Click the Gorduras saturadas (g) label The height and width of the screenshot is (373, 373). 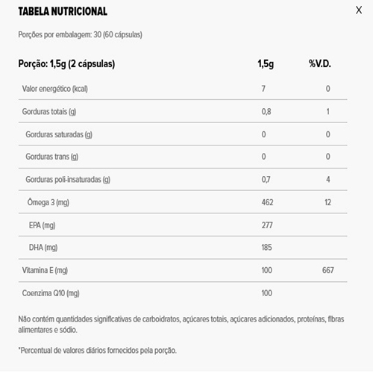point(59,134)
